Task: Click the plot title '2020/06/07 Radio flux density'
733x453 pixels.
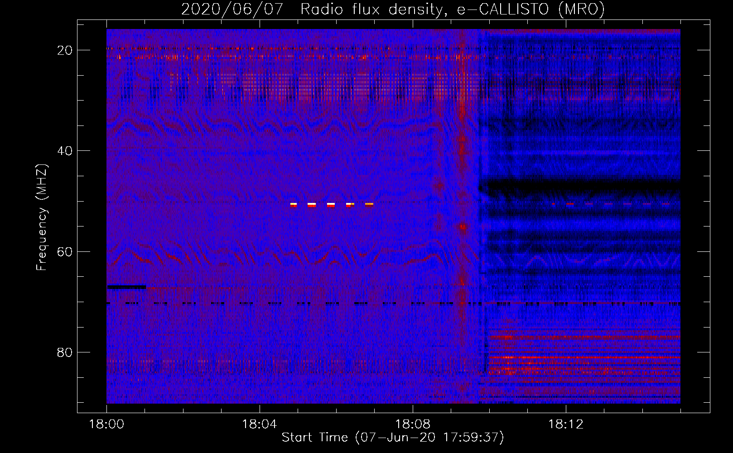Action: click(393, 9)
